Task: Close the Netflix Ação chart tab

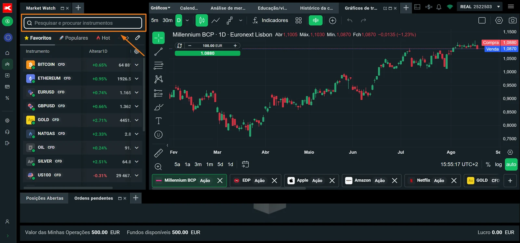Action: click(454, 180)
